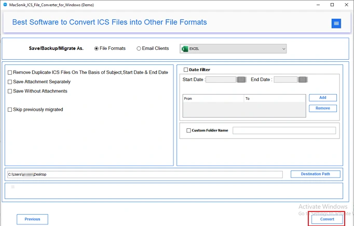
Task: Focus the Custom Folder Name text field
Action: pos(284,130)
